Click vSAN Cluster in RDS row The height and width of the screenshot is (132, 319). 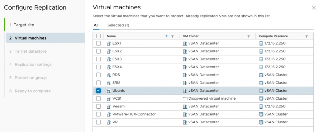276,75
